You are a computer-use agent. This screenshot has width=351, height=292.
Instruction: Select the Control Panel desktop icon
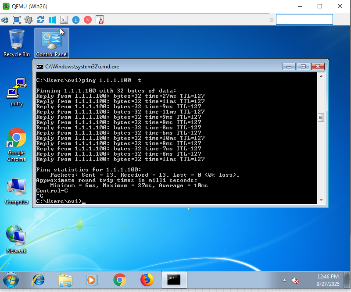52,43
